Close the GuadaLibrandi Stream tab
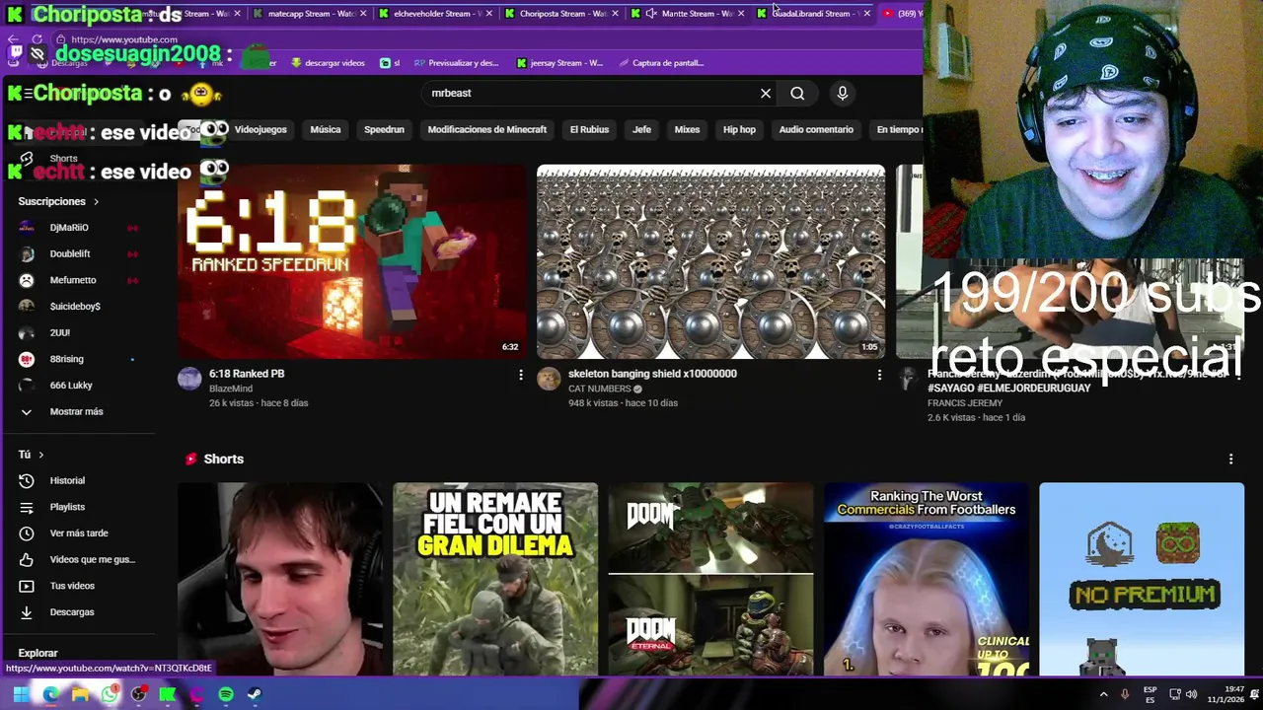The width and height of the screenshot is (1263, 710). [866, 14]
